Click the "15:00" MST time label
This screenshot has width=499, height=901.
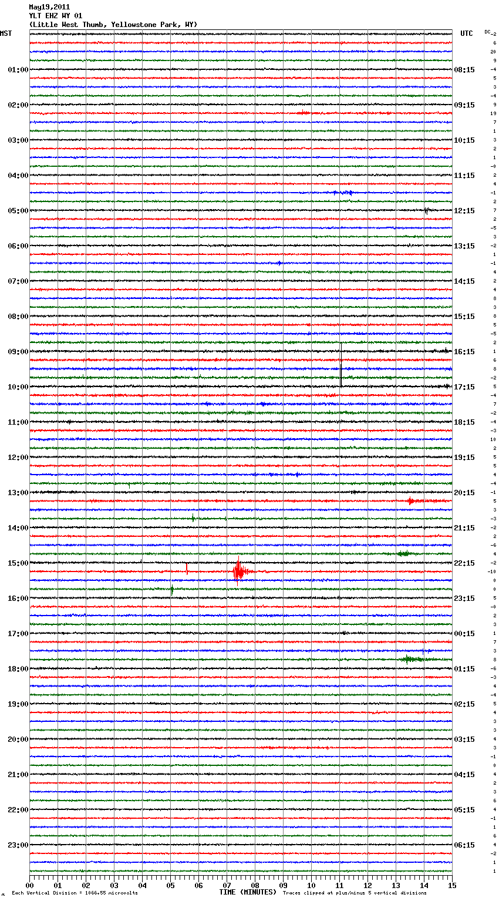(x=18, y=563)
